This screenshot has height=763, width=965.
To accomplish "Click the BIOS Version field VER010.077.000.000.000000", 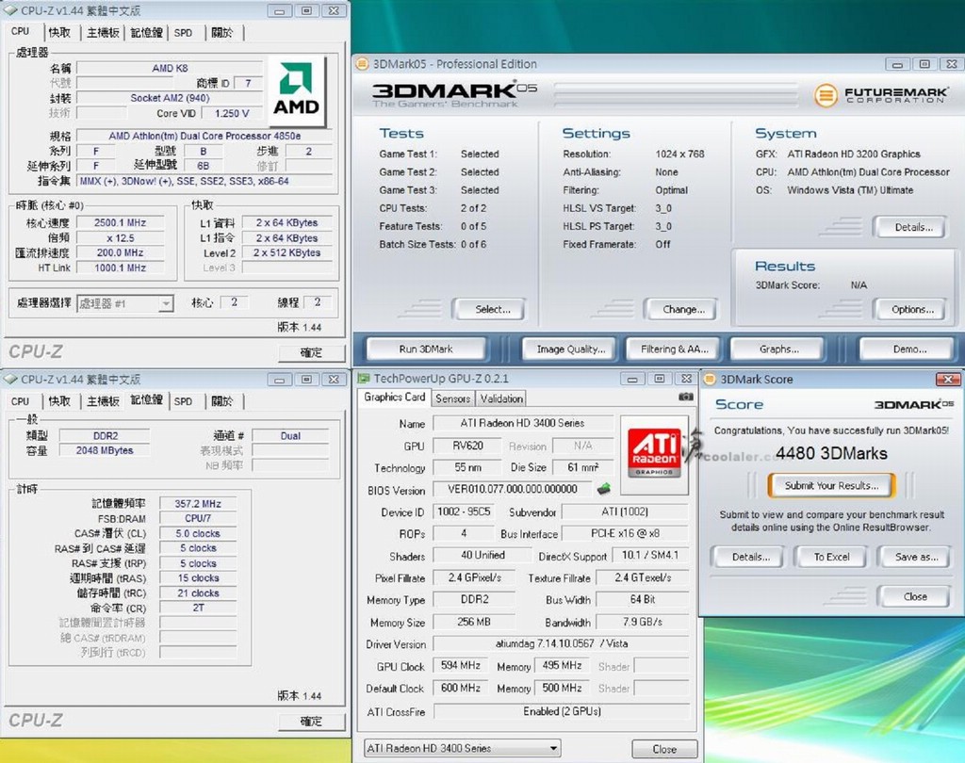I will pos(512,489).
